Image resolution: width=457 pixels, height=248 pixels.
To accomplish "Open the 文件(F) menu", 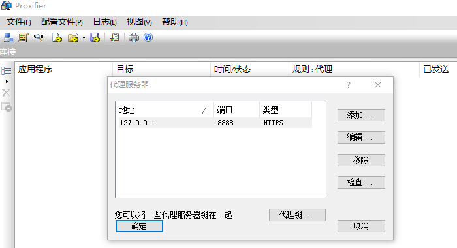I will [19, 22].
